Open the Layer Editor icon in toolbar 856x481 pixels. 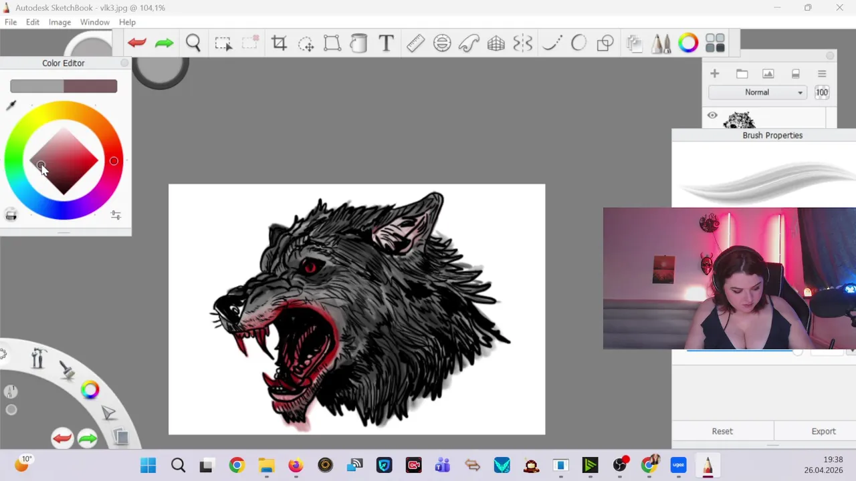point(635,43)
